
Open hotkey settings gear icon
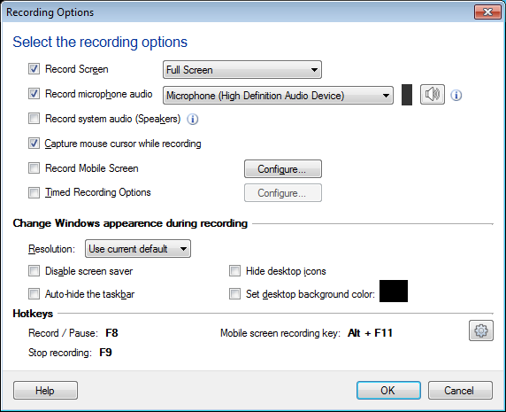[481, 330]
